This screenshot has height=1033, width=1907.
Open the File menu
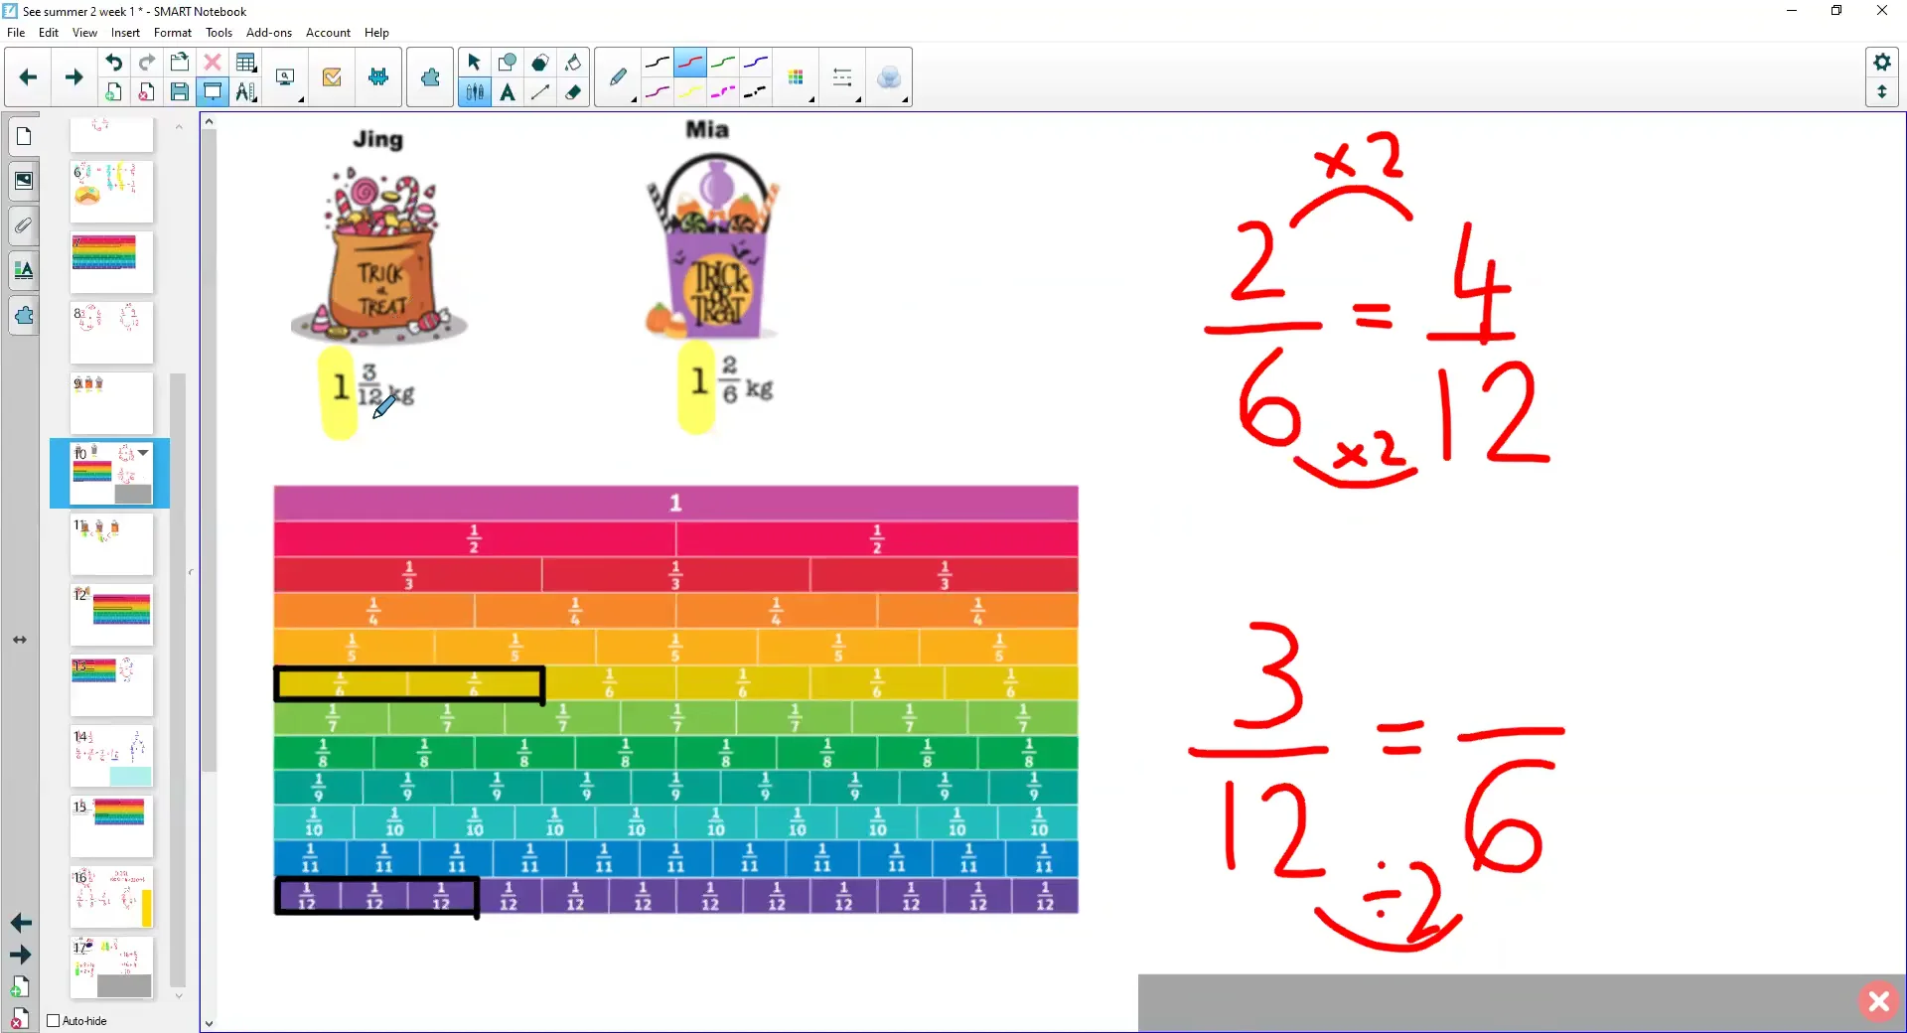click(x=16, y=33)
